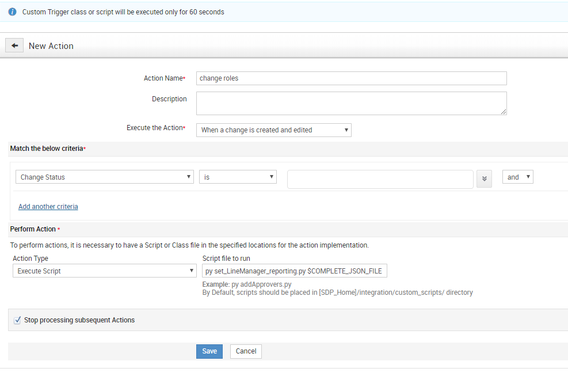The height and width of the screenshot is (376, 568).
Task: Click the Save button
Action: (x=209, y=351)
